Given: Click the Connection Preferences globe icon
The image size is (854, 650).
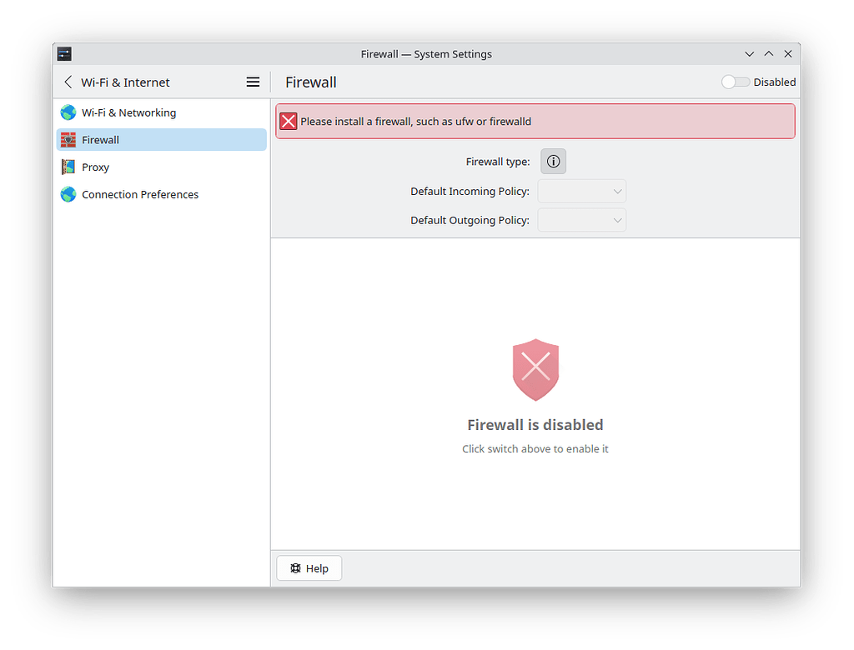Looking at the screenshot, I should pos(68,194).
